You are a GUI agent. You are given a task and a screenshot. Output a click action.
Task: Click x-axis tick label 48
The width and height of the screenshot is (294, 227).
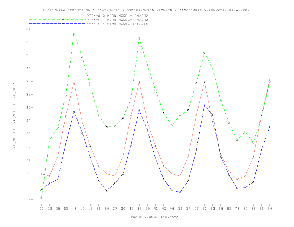click(x=172, y=208)
